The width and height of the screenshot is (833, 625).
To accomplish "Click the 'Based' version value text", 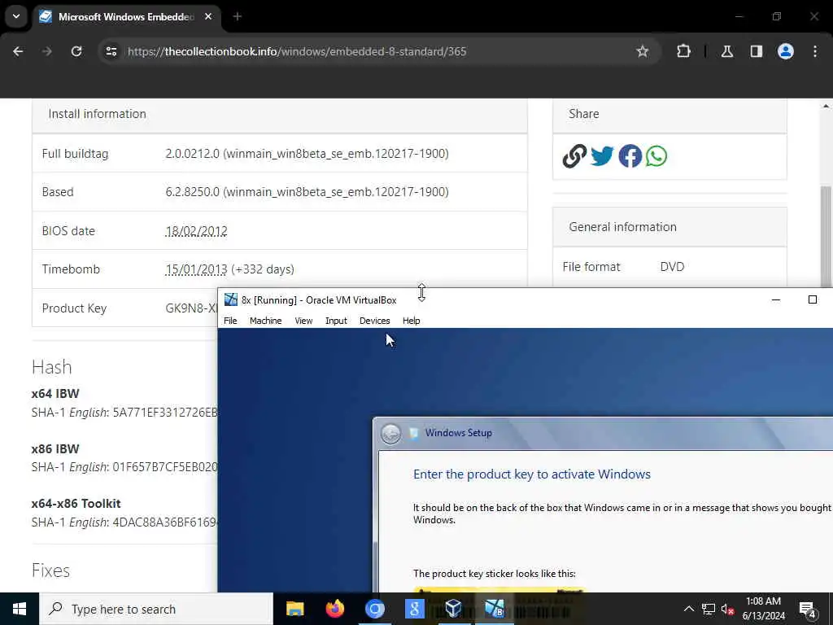I will [x=307, y=192].
